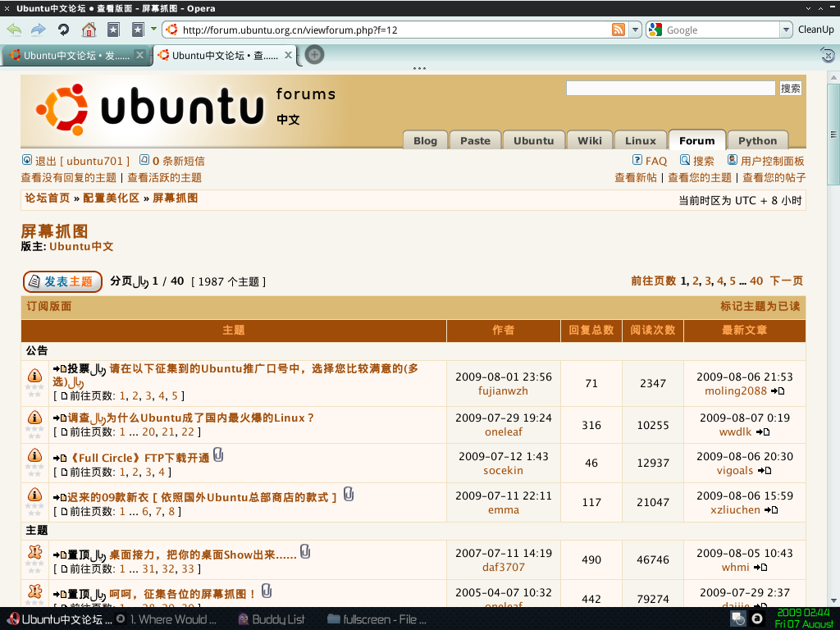840x630 pixels.
Task: Click the scrollbar down arrow
Action: 833,600
